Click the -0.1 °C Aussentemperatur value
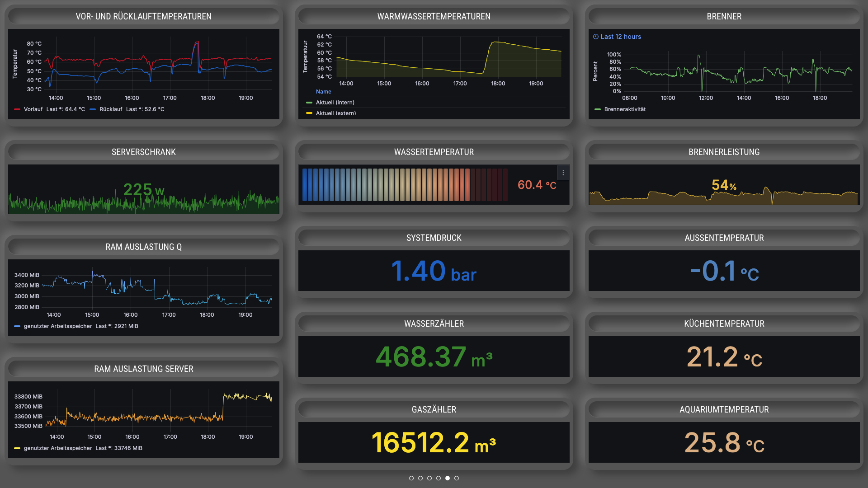868x488 pixels. (724, 271)
